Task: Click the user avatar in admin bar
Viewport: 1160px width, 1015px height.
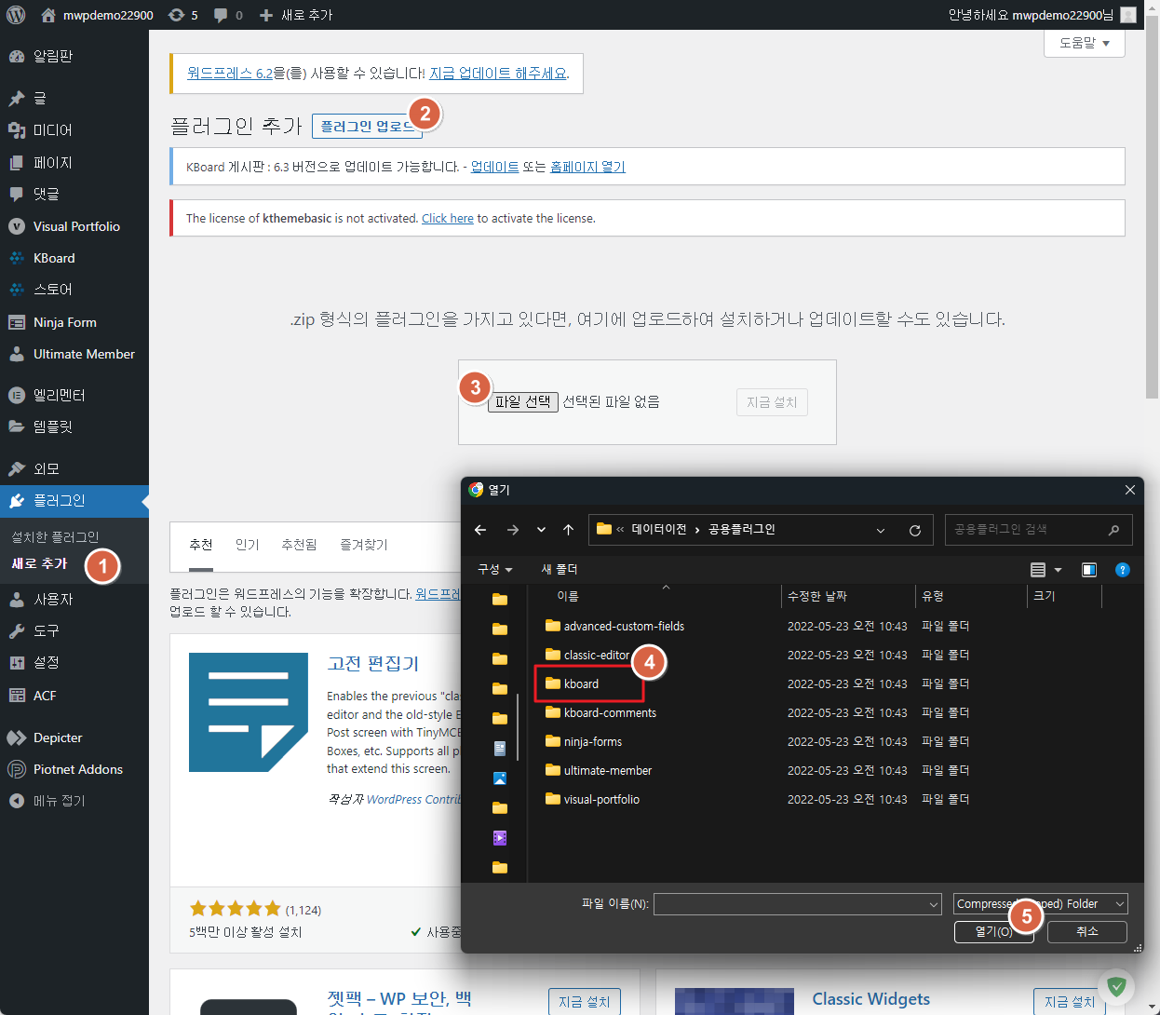Action: [1128, 15]
